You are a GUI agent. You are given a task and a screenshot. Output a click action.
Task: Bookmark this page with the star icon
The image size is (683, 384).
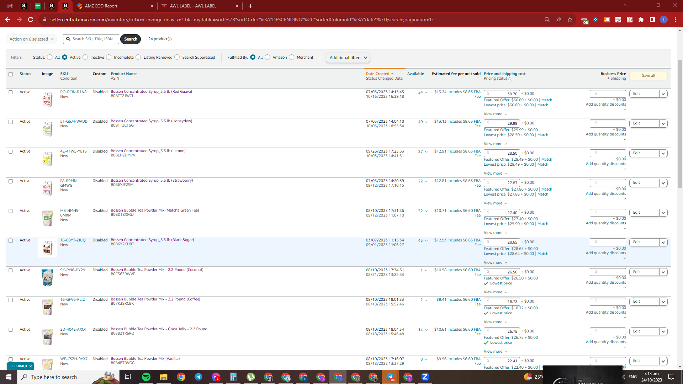click(570, 20)
